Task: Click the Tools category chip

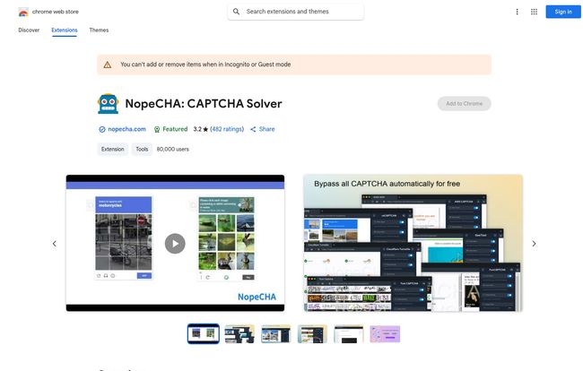Action: pyautogui.click(x=142, y=150)
